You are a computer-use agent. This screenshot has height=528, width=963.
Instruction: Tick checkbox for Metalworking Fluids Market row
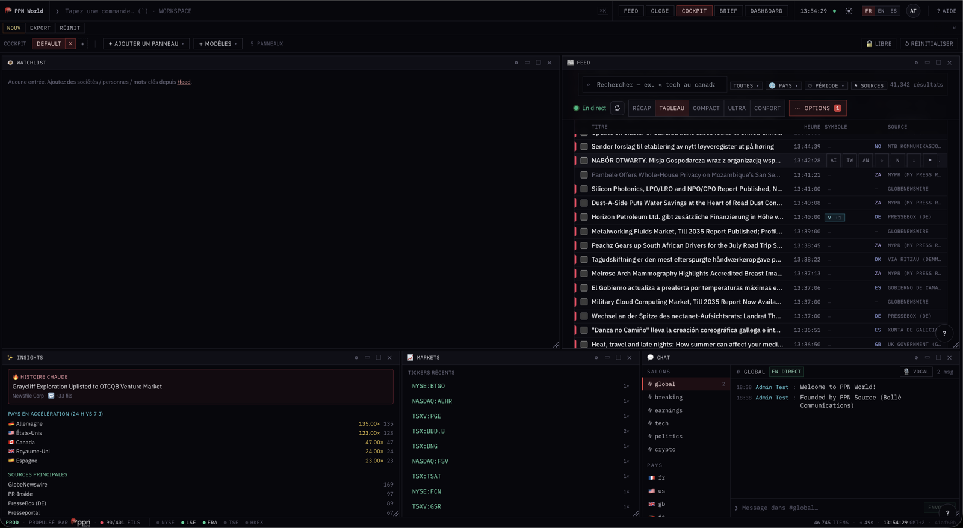584,232
